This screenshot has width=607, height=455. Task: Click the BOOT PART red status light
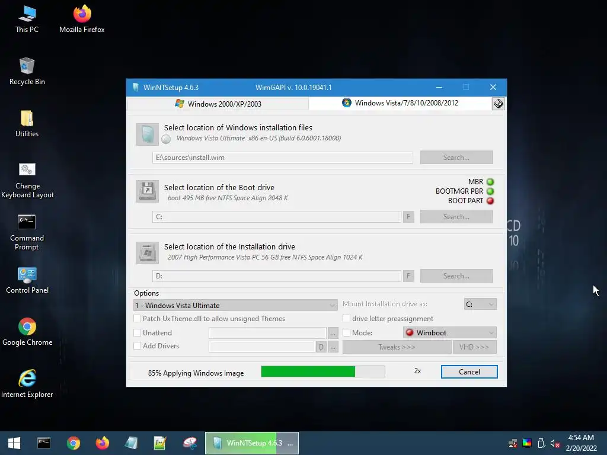pos(490,201)
